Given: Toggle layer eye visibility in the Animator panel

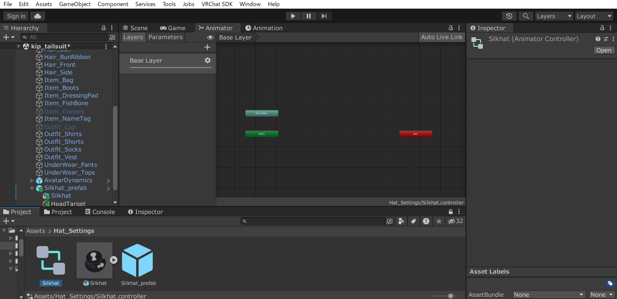Looking at the screenshot, I should click(x=210, y=38).
